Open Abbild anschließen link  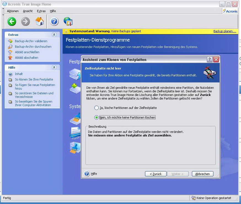click(x=27, y=52)
